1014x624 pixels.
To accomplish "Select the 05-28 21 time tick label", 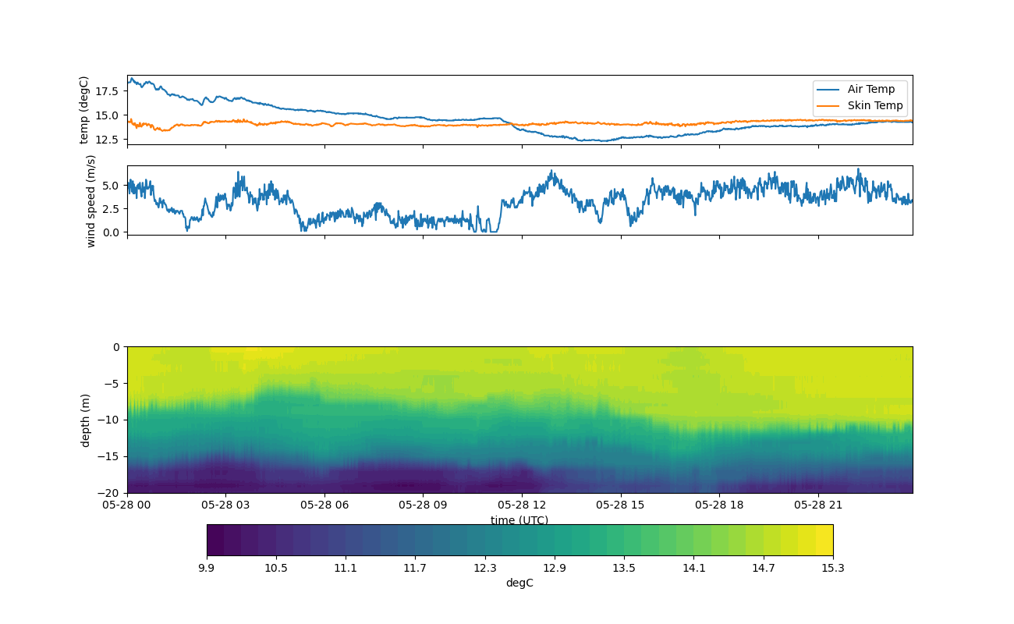I will tap(818, 505).
